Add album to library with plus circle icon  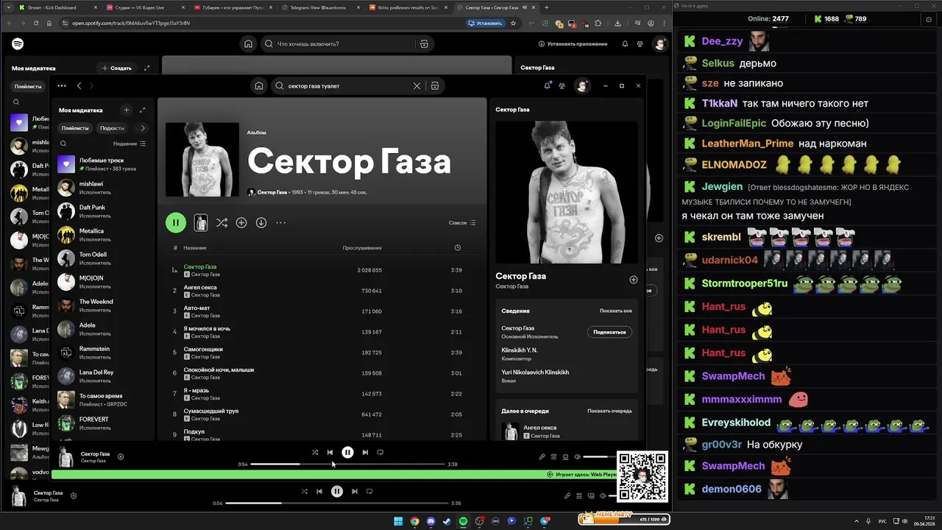[x=241, y=222]
